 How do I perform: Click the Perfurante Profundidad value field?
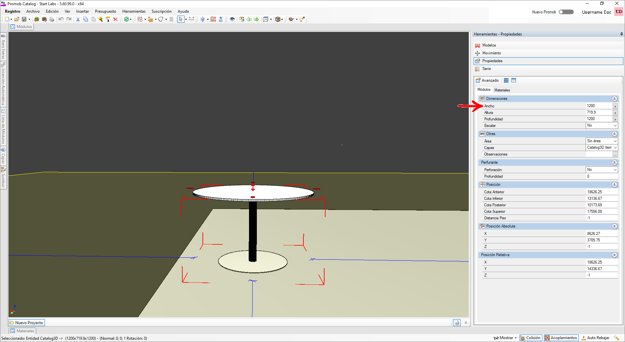(602, 176)
